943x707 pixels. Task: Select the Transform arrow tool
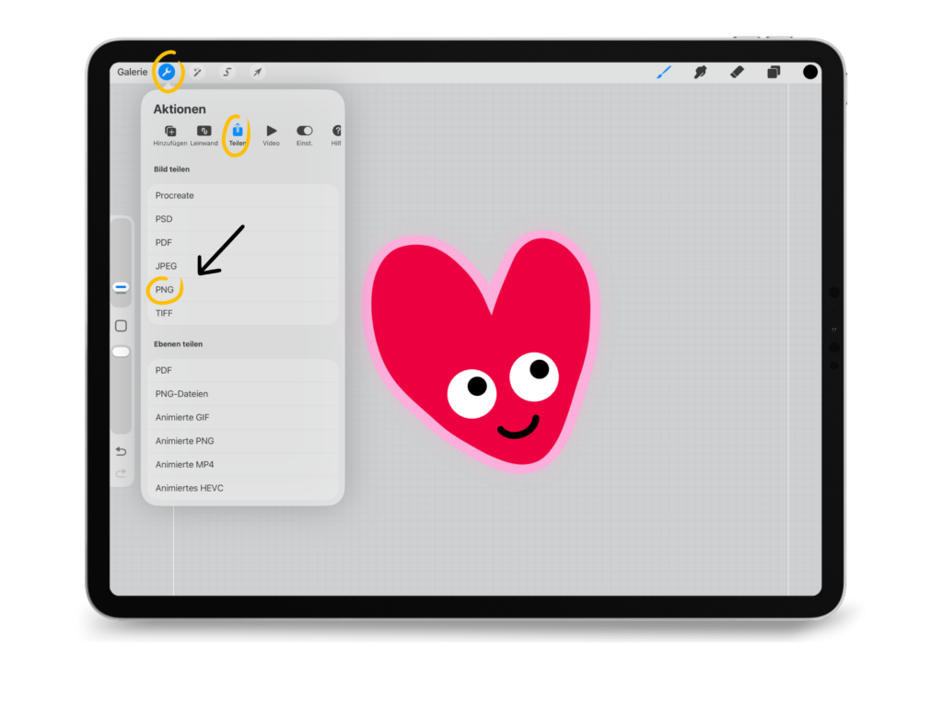(x=258, y=72)
